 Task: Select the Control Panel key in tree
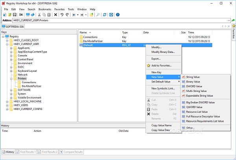[25, 59]
